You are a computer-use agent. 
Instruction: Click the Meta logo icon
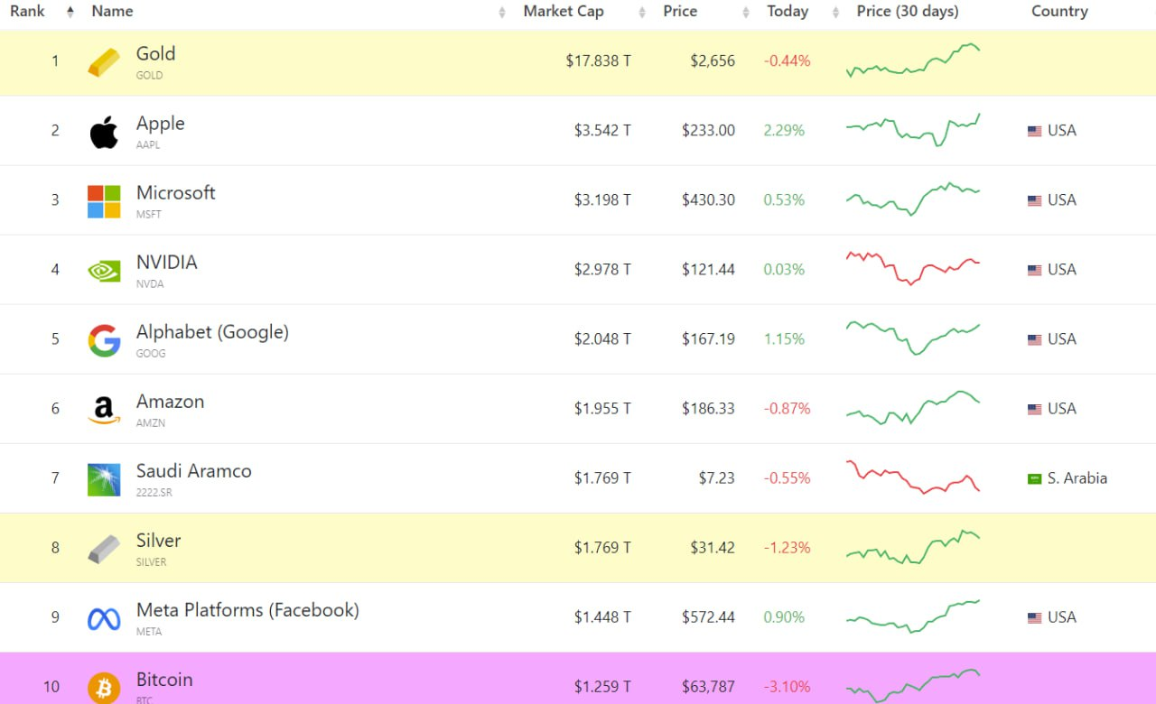[104, 619]
